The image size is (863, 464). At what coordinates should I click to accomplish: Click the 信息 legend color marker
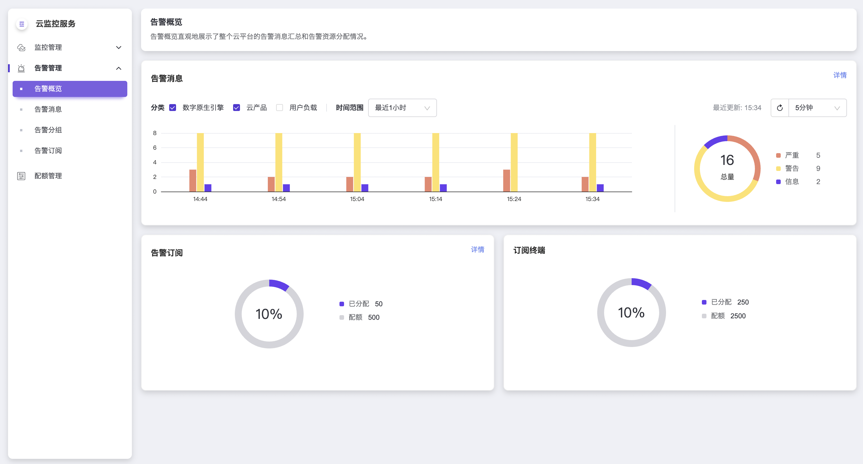[778, 182]
